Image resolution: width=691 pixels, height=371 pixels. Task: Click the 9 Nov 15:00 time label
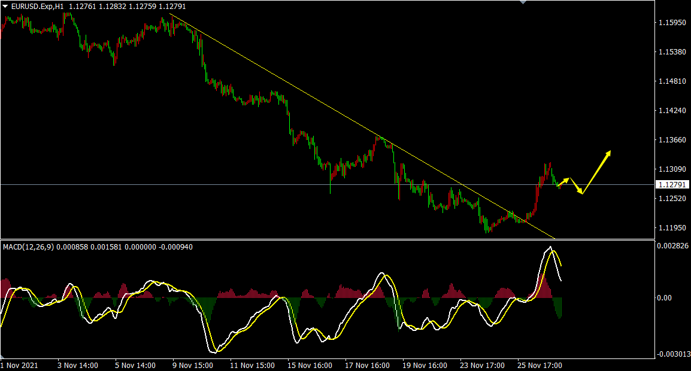point(193,365)
